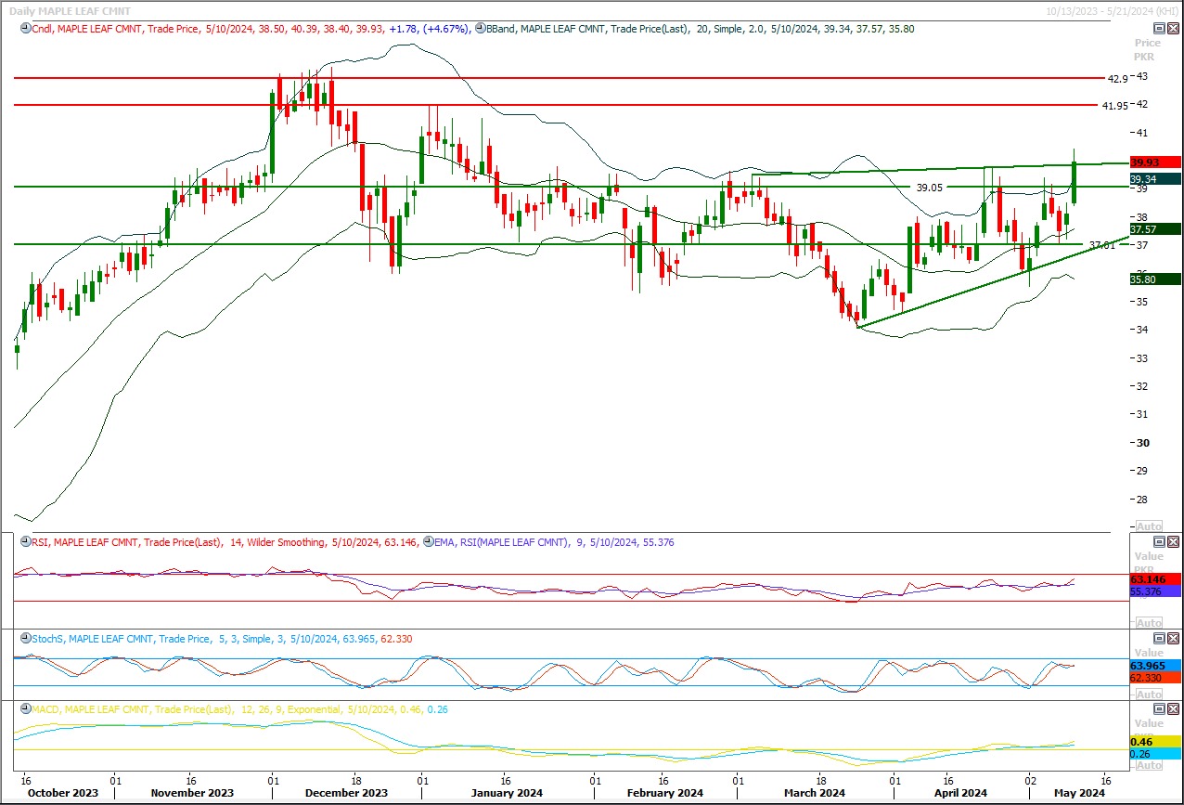Maximize the MACD indicator pane
This screenshot has width=1184, height=805.
tap(1158, 709)
